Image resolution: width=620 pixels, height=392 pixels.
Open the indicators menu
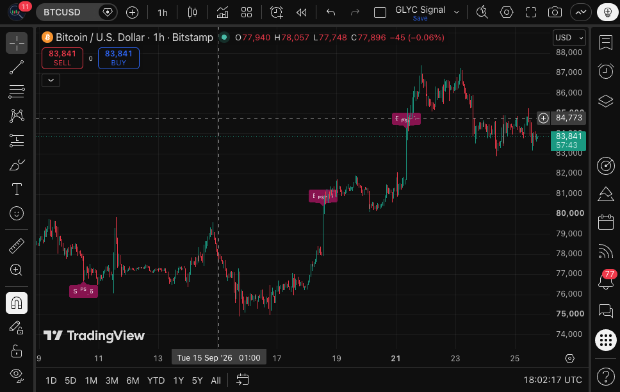point(222,13)
